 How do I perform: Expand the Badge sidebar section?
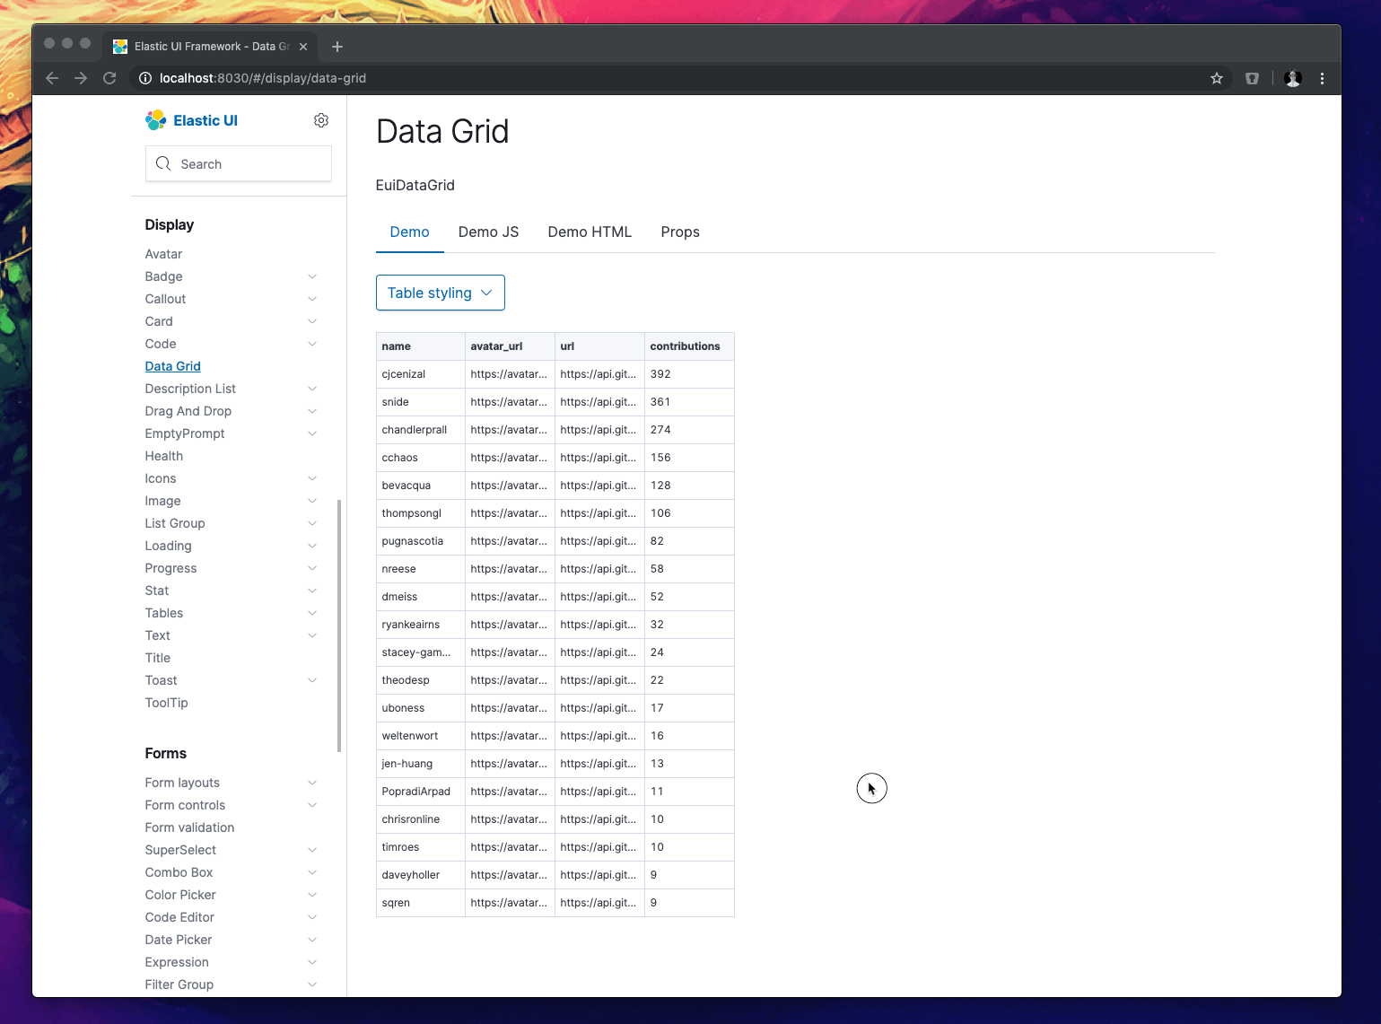pos(312,276)
